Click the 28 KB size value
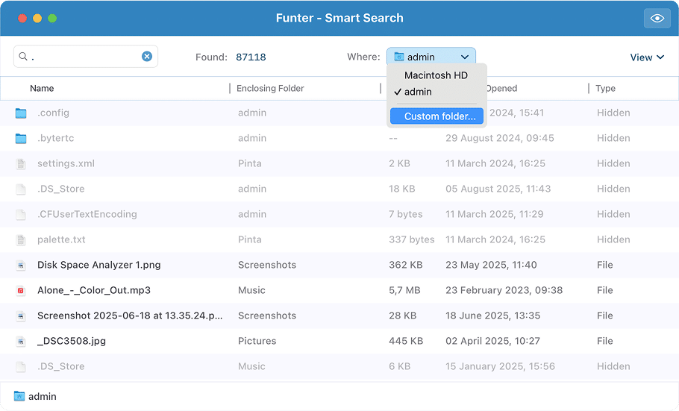 [402, 316]
